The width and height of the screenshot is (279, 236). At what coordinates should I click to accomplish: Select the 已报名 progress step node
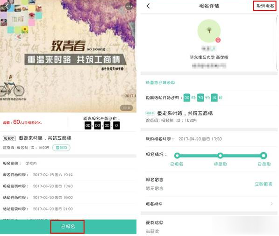pyautogui.click(x=177, y=156)
